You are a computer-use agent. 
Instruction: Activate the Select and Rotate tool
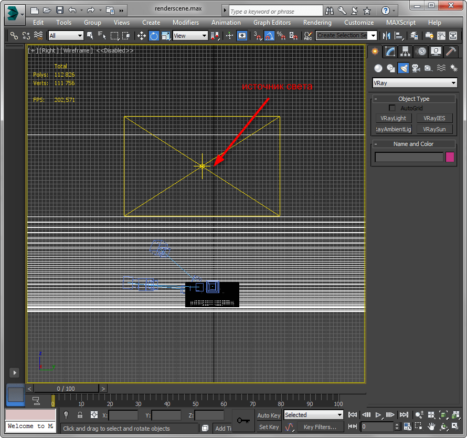[154, 36]
